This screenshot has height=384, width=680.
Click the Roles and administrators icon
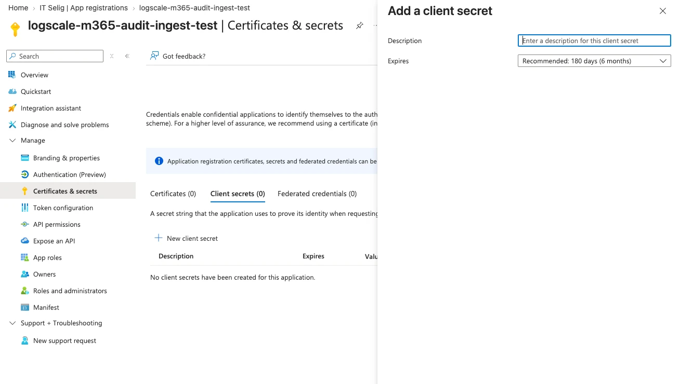(24, 291)
